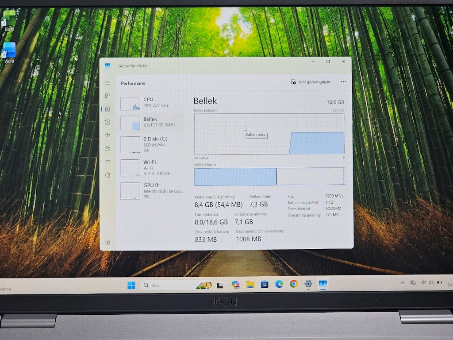Click the 7,3 GB Kullanılabilir value
The width and height of the screenshot is (453, 340).
pos(258,204)
